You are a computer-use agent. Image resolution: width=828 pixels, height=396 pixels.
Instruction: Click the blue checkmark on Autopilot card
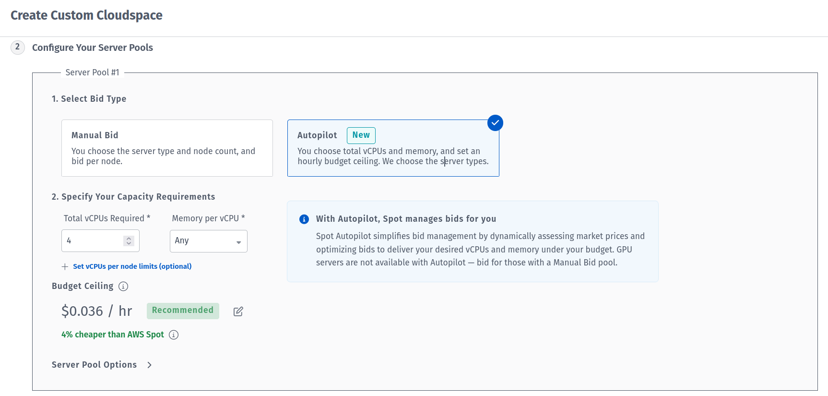pos(495,123)
